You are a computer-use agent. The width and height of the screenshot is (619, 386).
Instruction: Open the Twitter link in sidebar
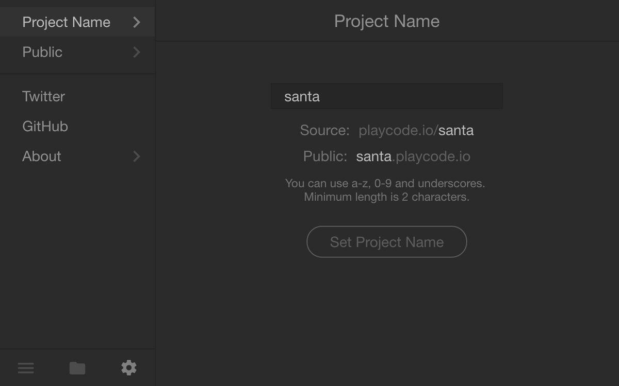[x=44, y=96]
